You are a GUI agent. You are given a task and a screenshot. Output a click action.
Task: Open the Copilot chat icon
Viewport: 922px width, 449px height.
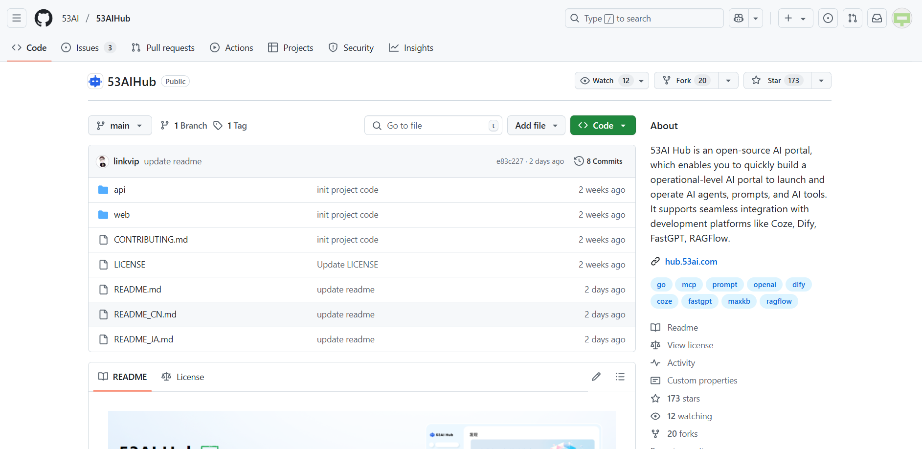(739, 18)
